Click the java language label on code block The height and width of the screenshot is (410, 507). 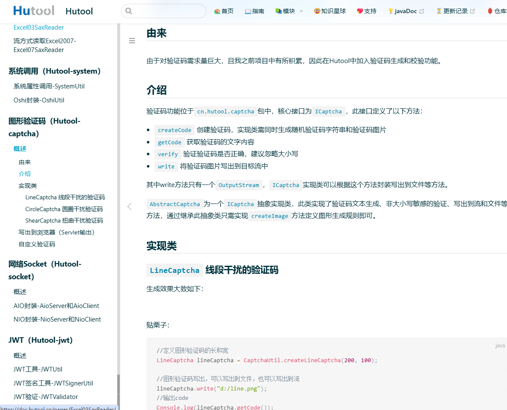pyautogui.click(x=499, y=346)
